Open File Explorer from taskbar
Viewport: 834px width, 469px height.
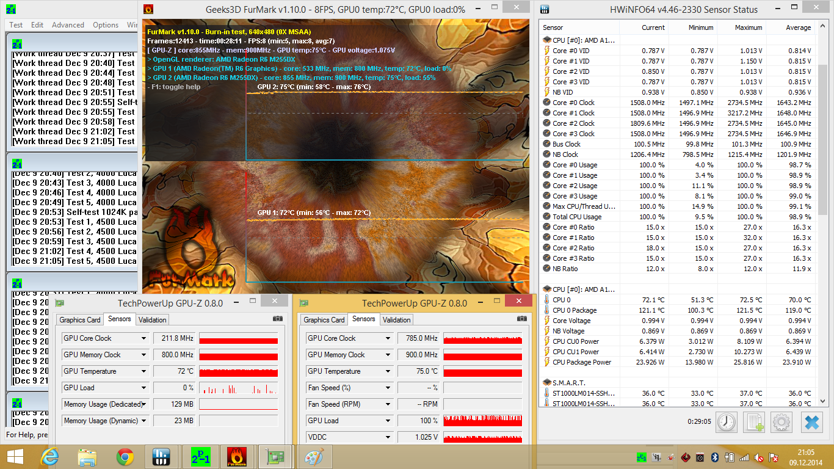[87, 457]
